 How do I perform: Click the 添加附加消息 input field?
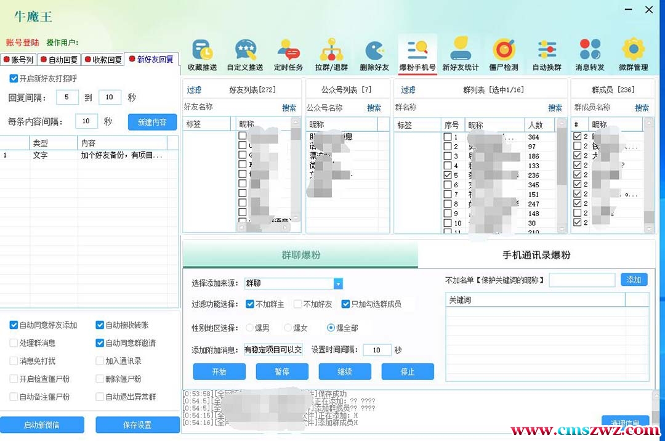point(273,350)
